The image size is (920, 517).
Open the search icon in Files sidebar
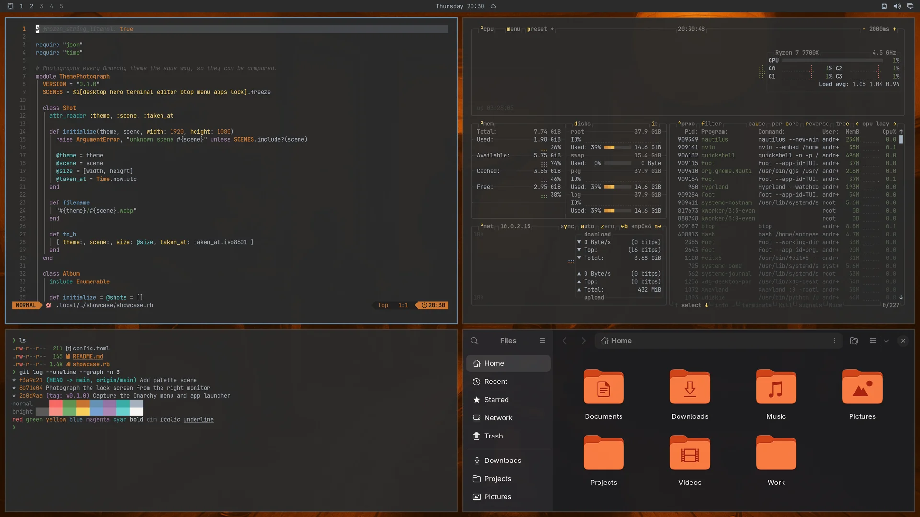pyautogui.click(x=474, y=341)
